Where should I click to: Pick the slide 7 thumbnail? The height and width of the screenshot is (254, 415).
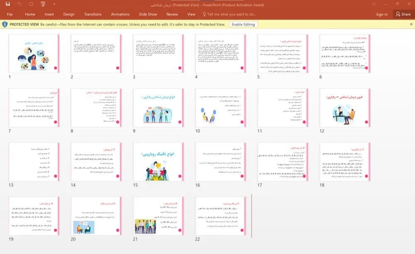click(x=34, y=107)
